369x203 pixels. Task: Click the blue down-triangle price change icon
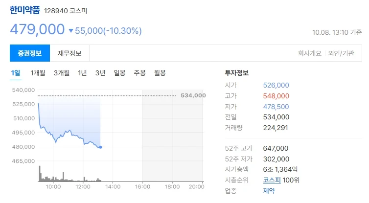pyautogui.click(x=71, y=31)
